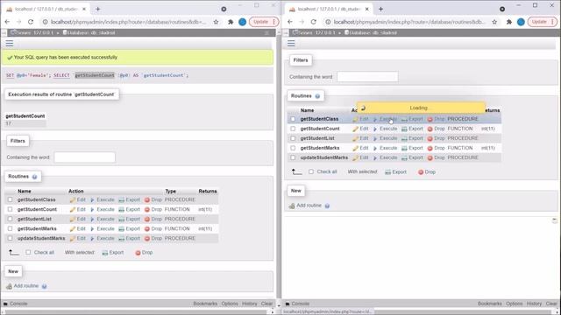
Task: Click Routines help icon in right window
Action: (x=317, y=96)
